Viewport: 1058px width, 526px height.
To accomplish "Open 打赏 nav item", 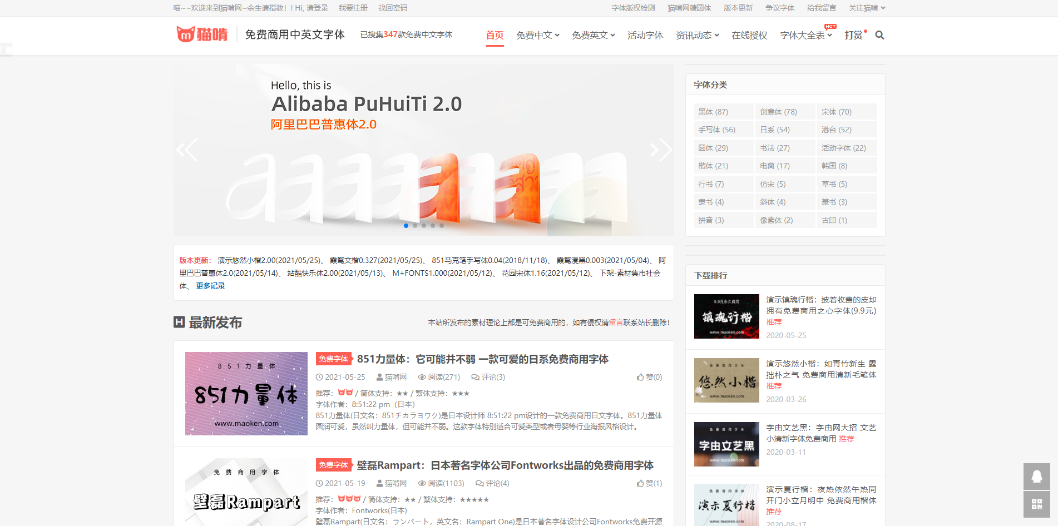I will coord(855,35).
